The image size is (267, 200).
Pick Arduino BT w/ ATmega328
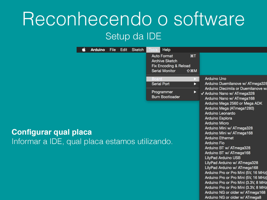pos(233,148)
